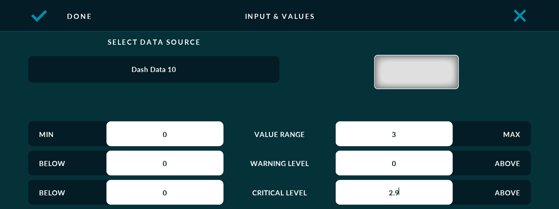This screenshot has height=209, width=559.
Task: Click the VALUE RANGE label
Action: click(279, 134)
